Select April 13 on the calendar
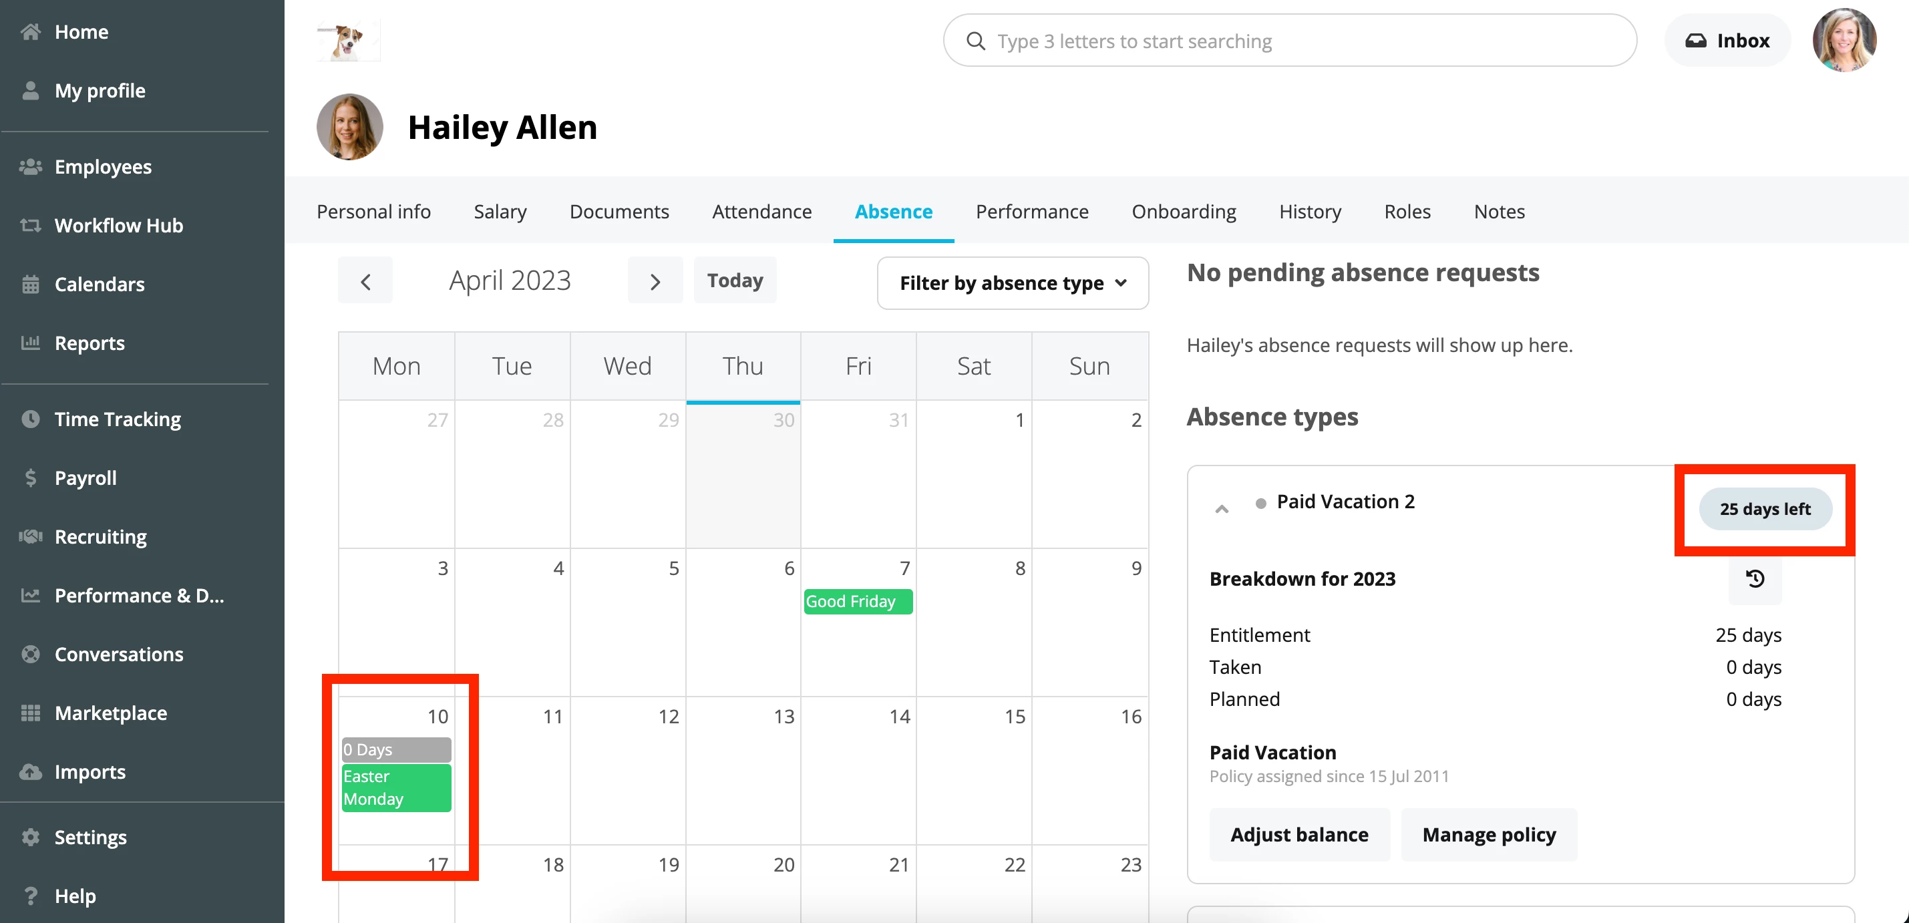Viewport: 1909px width, 923px height. [x=743, y=771]
